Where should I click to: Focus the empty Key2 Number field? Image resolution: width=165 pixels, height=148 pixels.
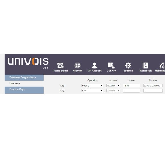[153, 91]
